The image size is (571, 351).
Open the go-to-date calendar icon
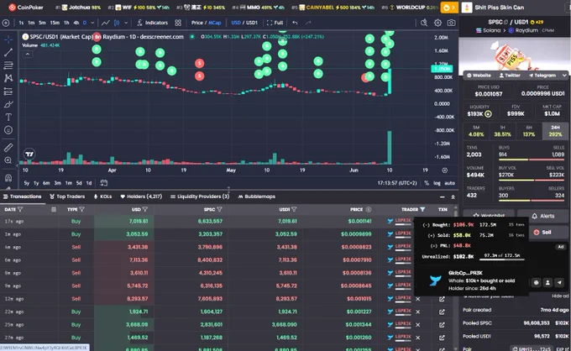[104, 183]
